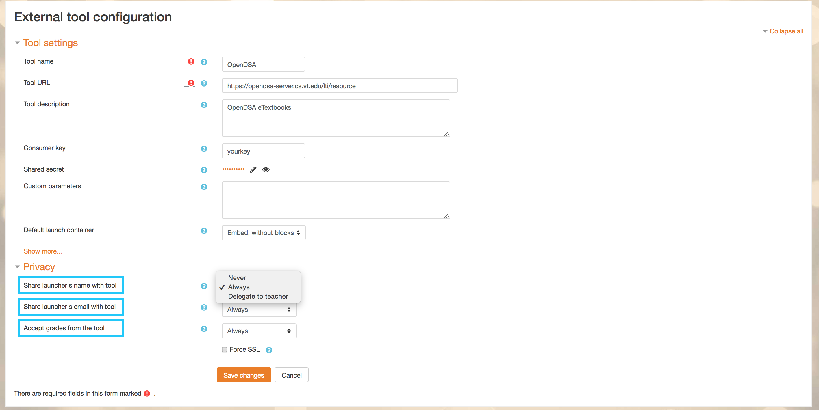Open help for Tool name field

[204, 62]
